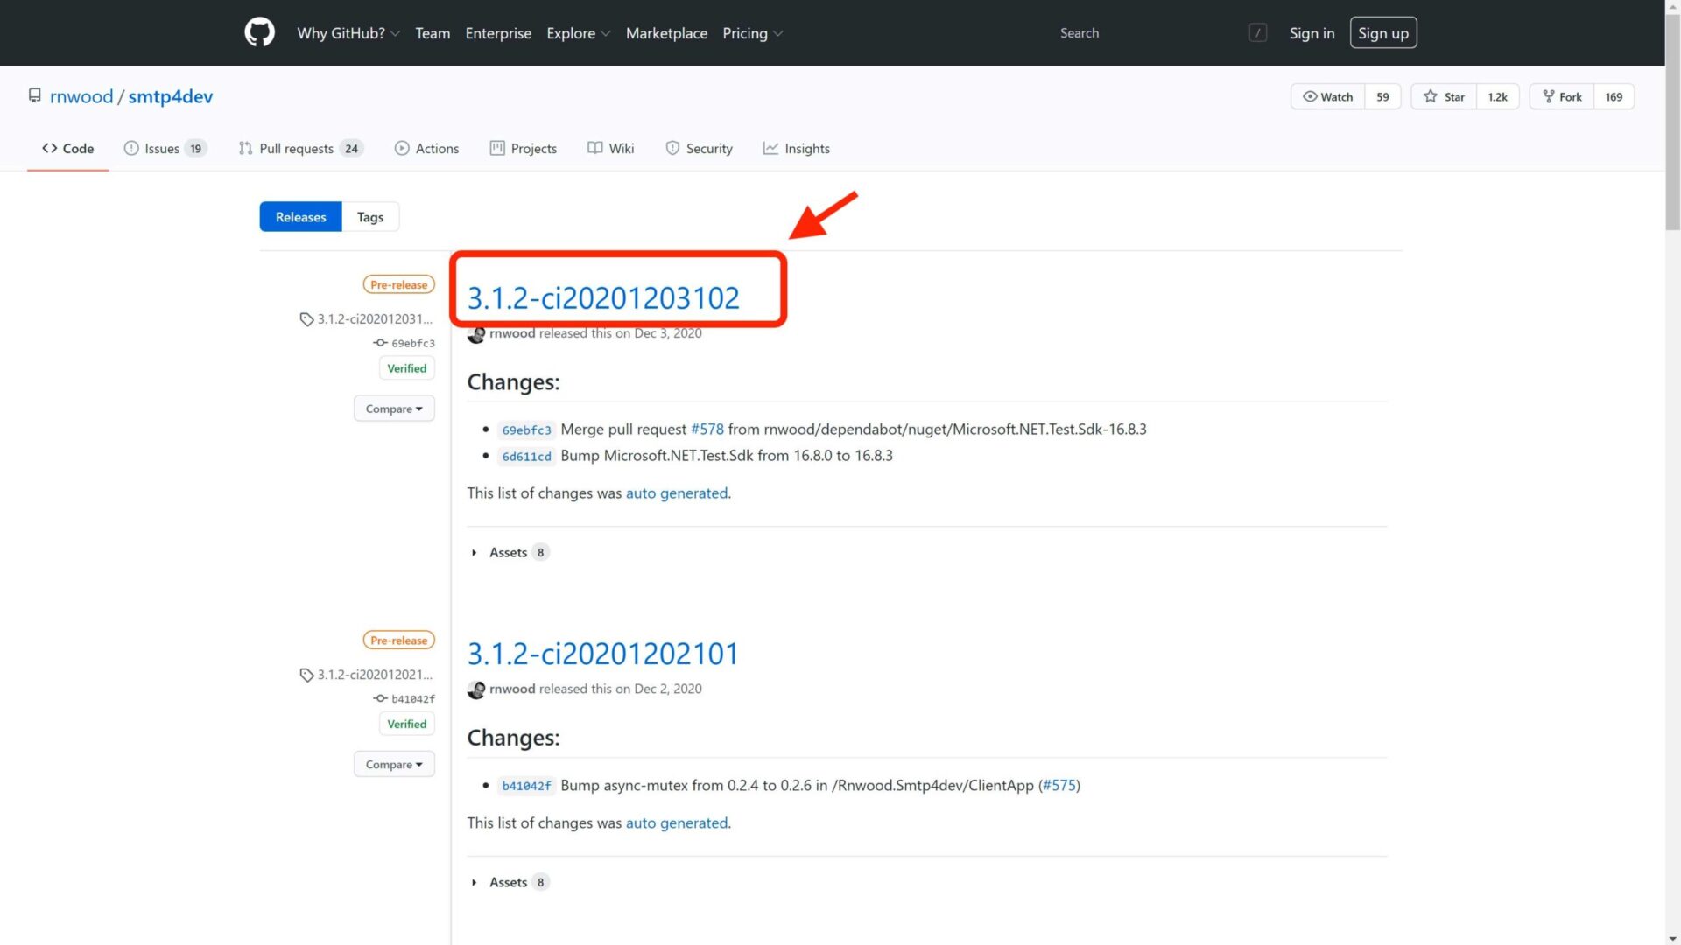Screen dimensions: 1681x945
Task: Open the Enterprise page
Action: pos(498,33)
